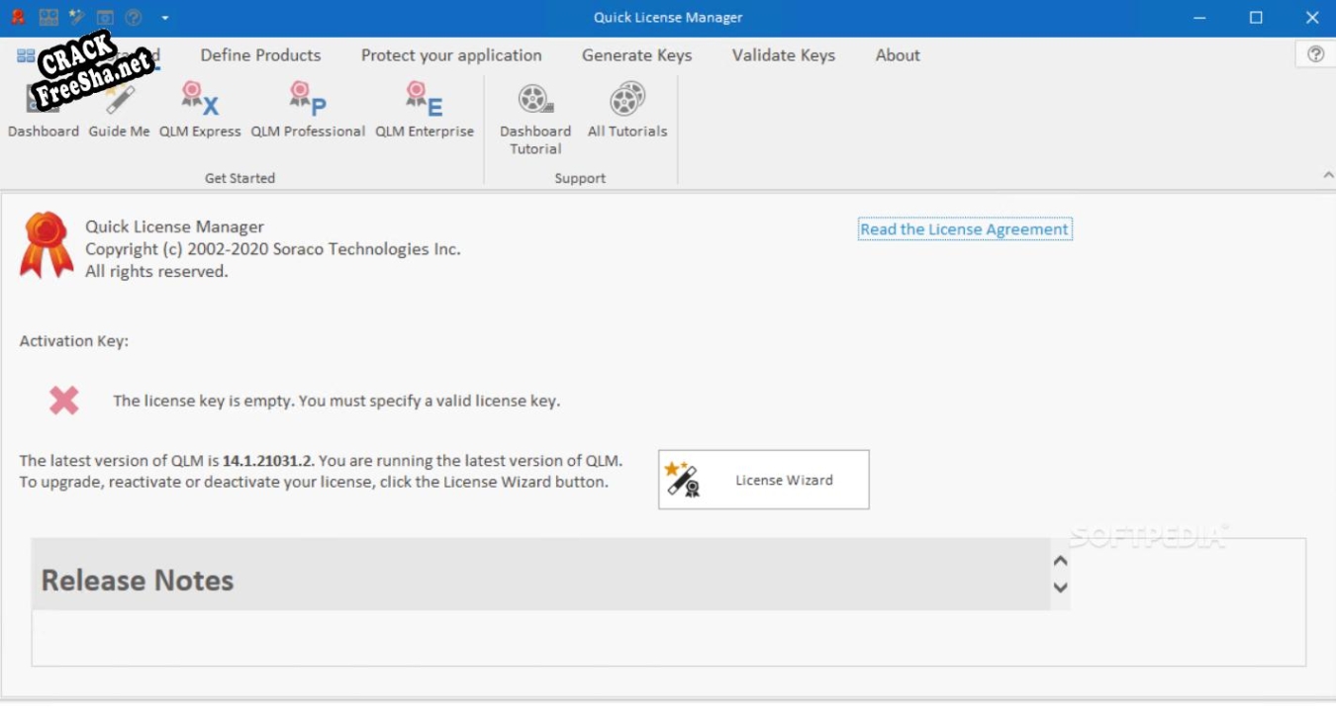Screen dimensions: 1336x724
Task: Click the wand icon in quick access toolbar
Action: click(77, 18)
